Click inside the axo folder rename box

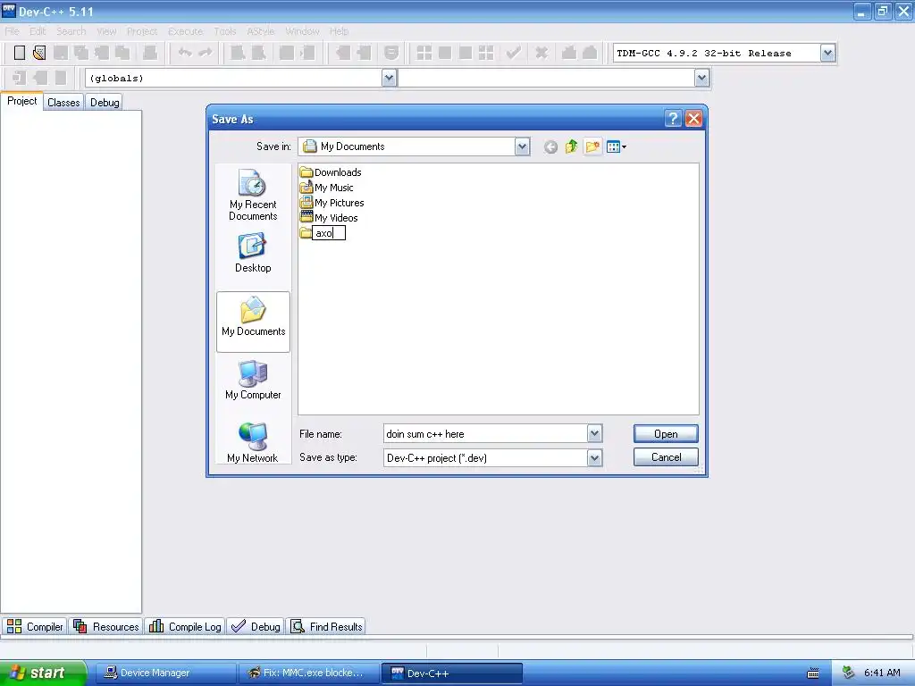point(329,233)
